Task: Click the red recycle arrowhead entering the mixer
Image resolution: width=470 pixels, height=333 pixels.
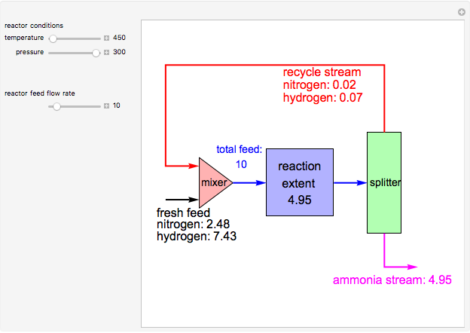Action: pos(191,165)
